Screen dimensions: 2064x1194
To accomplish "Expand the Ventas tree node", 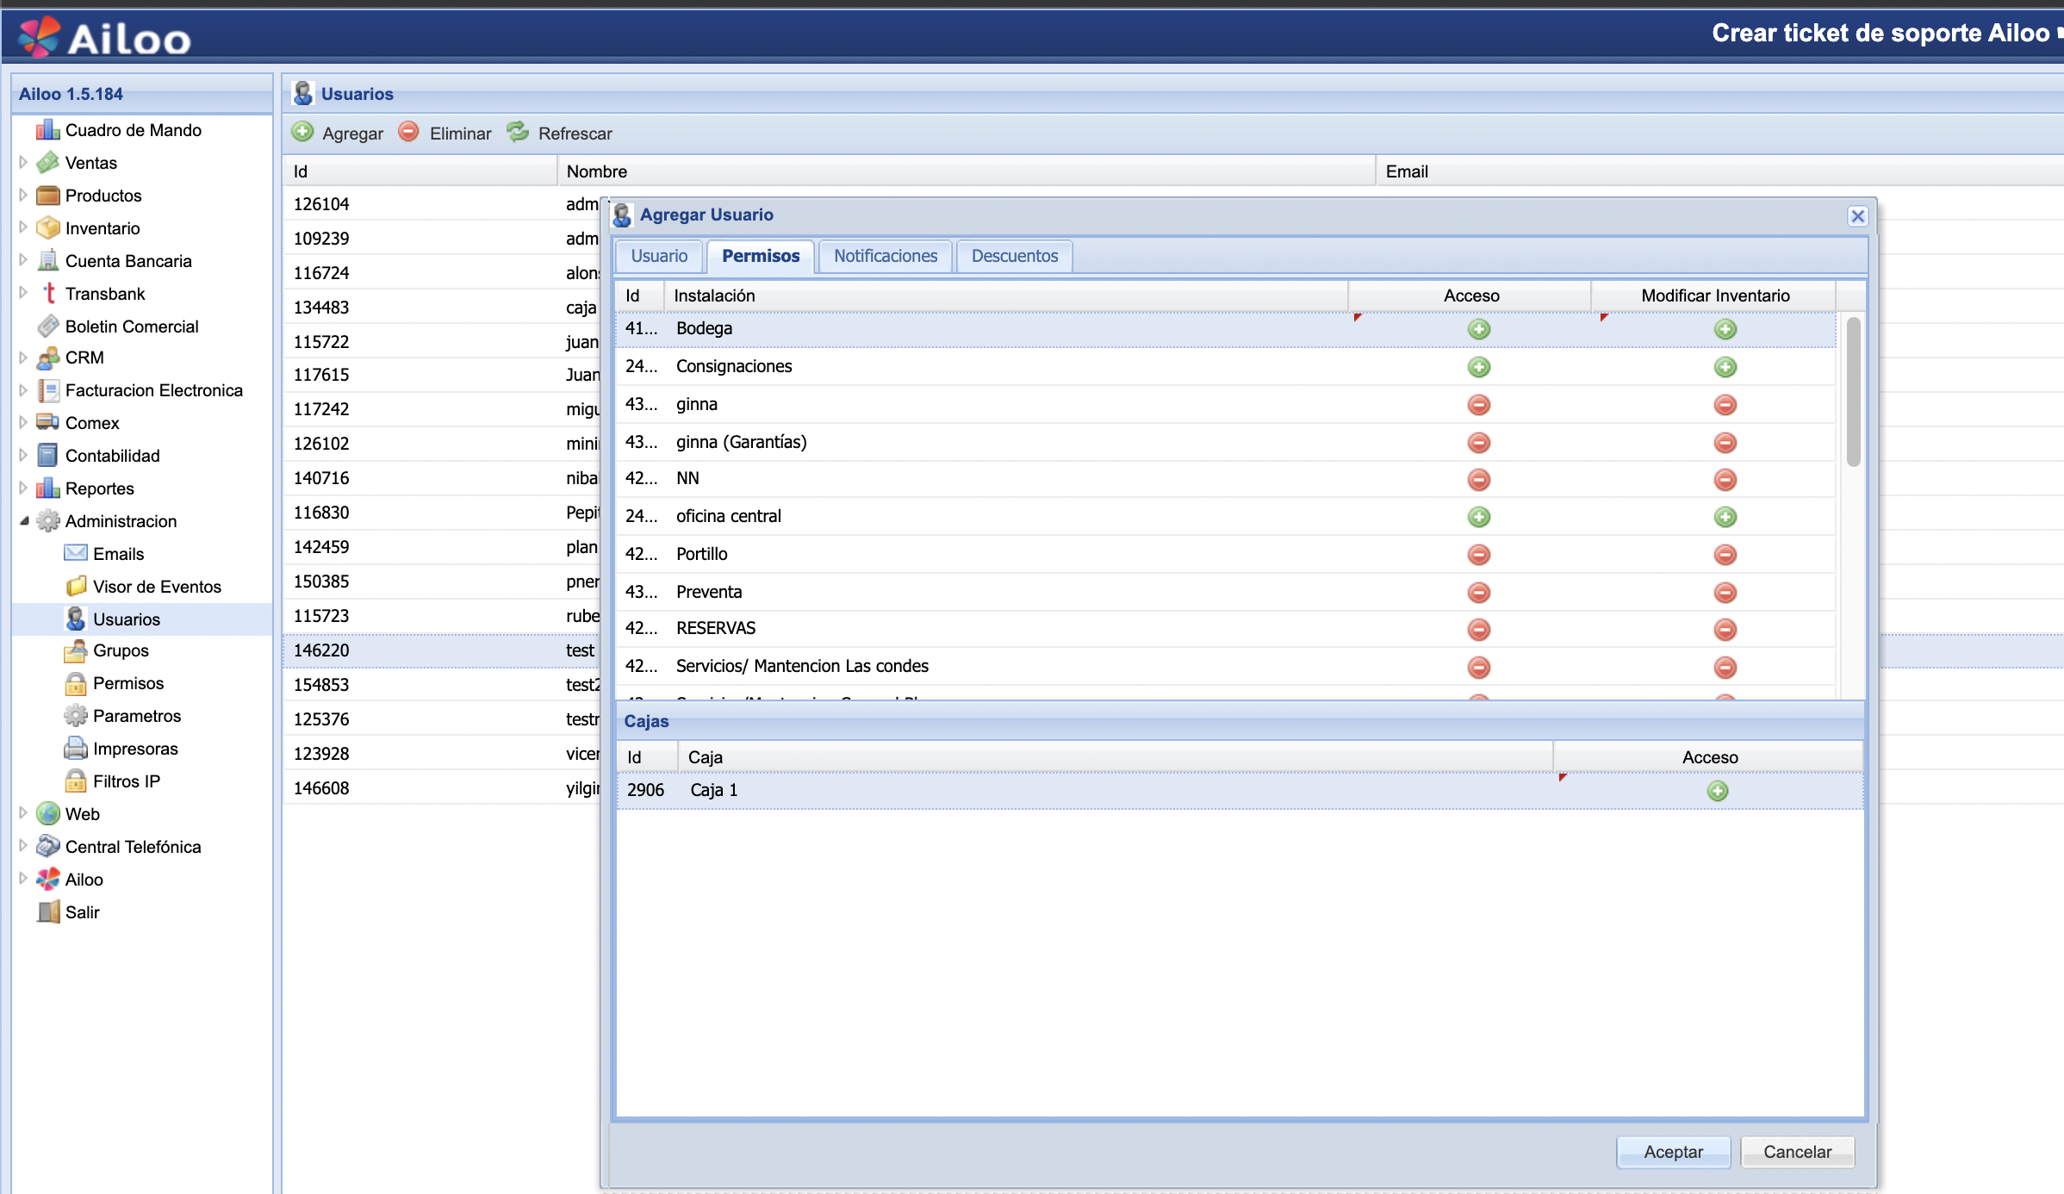I will tap(23, 163).
